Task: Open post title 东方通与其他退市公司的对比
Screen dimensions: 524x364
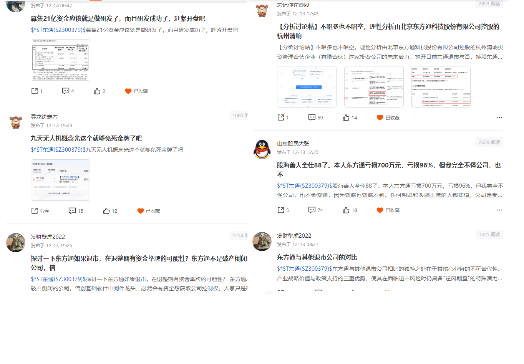Action: click(317, 257)
